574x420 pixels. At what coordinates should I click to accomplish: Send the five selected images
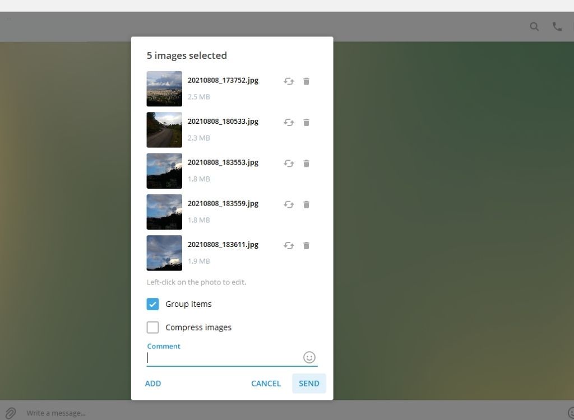click(x=309, y=383)
